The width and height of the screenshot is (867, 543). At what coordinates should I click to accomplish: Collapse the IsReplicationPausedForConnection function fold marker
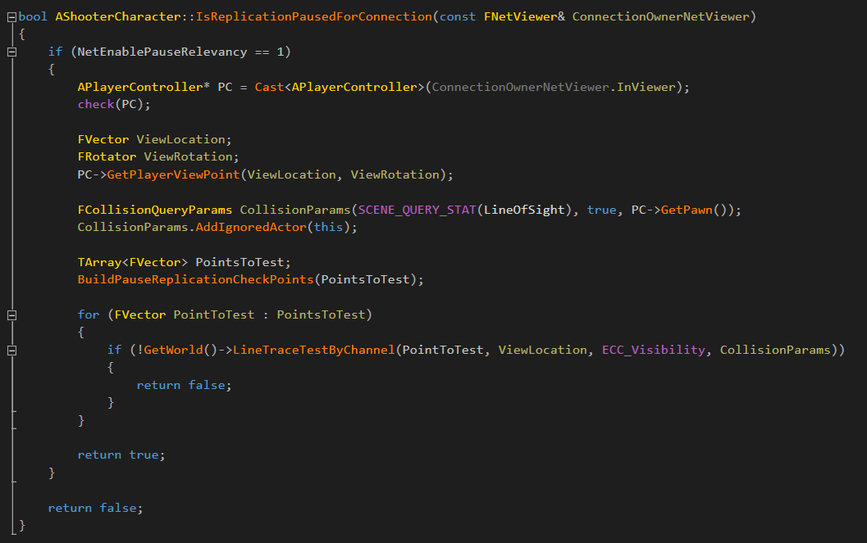pyautogui.click(x=11, y=17)
